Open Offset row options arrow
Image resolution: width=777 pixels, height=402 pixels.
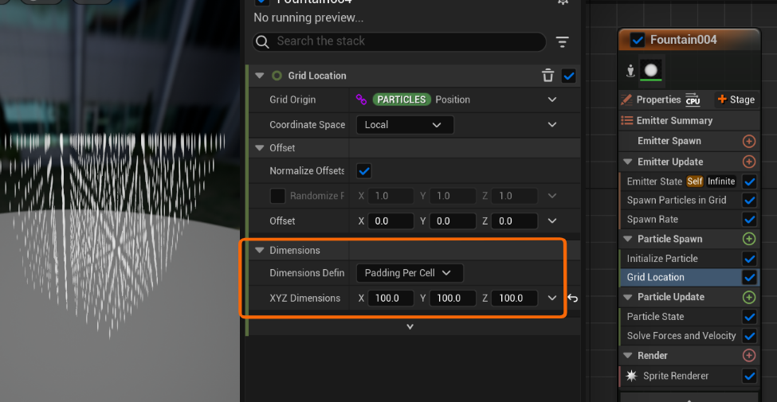552,221
